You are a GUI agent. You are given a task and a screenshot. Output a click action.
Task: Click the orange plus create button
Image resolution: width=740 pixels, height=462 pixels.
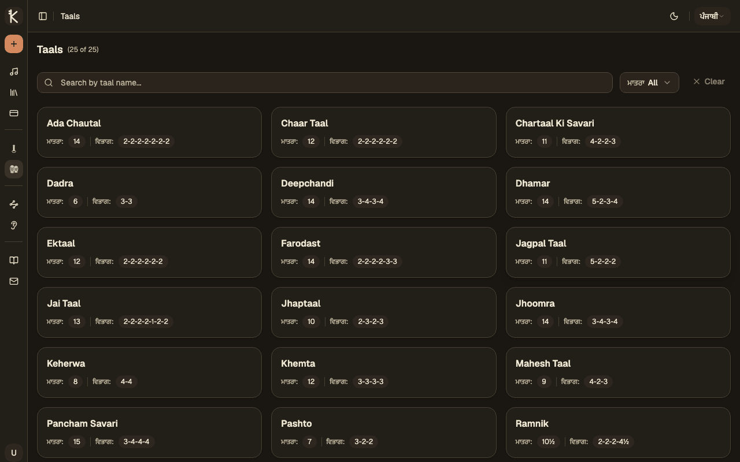click(14, 44)
